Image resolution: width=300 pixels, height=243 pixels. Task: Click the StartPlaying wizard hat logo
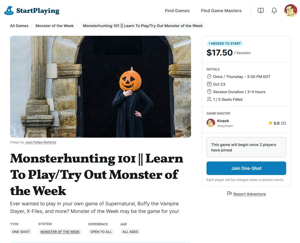click(x=9, y=11)
